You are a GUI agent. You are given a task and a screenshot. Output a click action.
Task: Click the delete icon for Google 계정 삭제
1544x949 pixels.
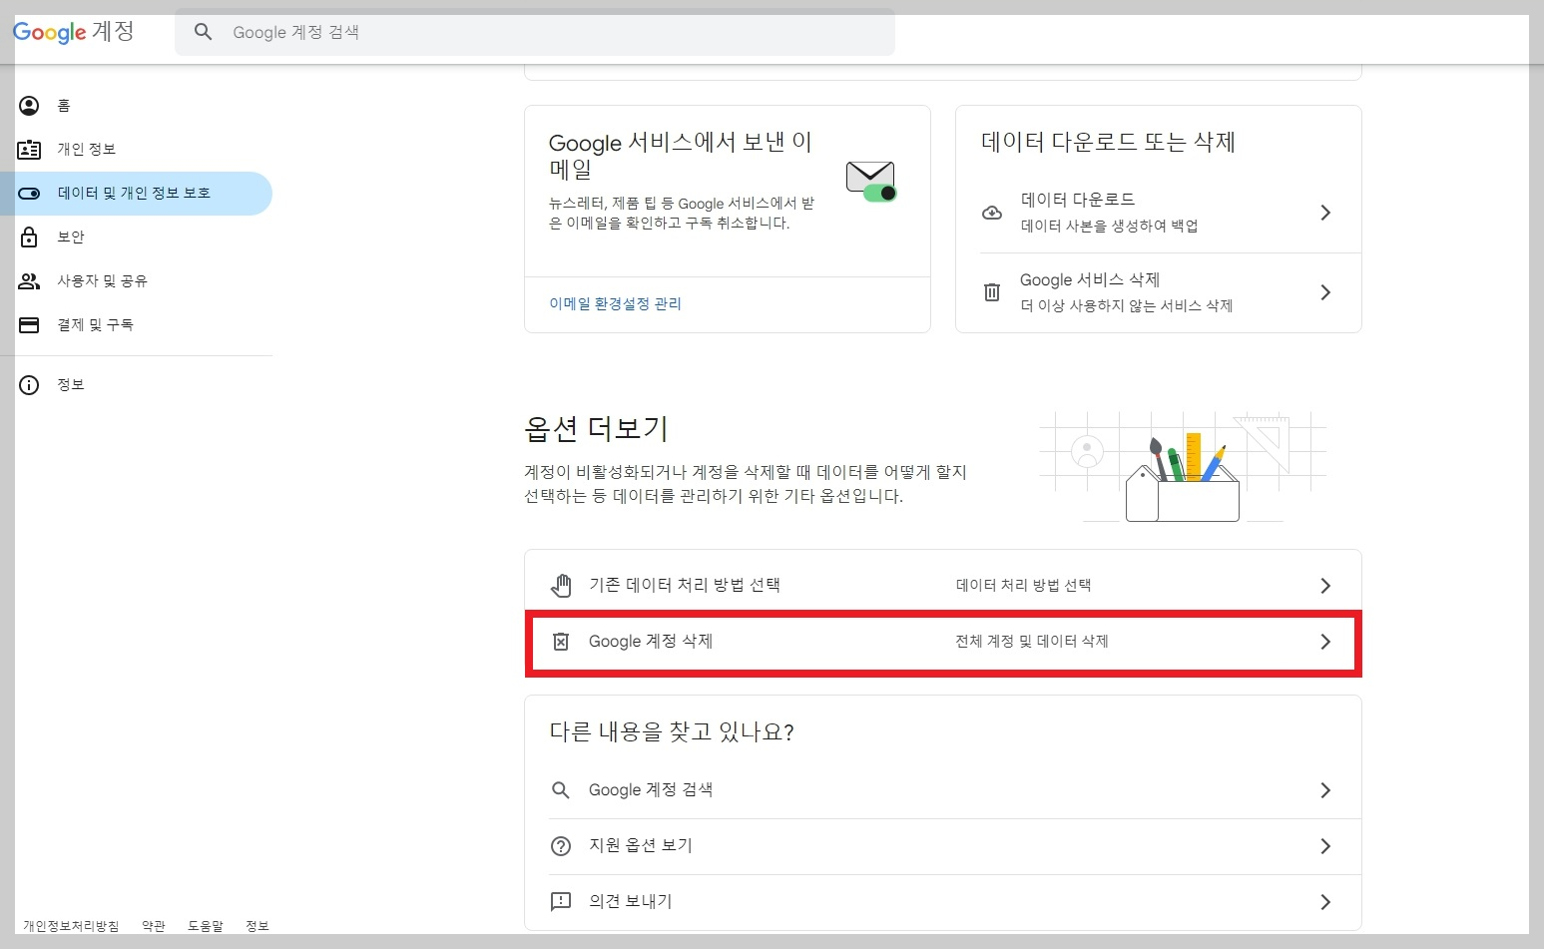(561, 642)
